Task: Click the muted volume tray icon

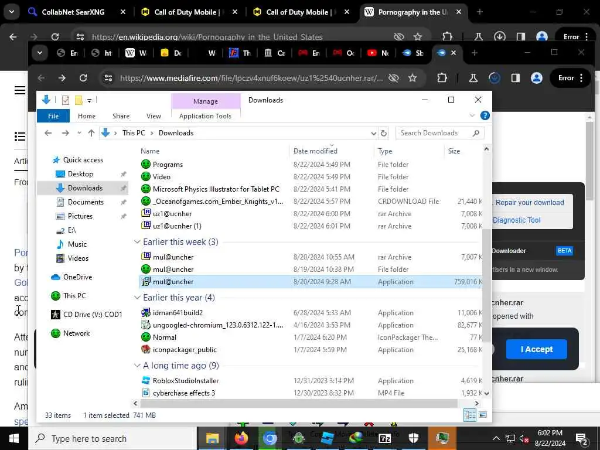Action: point(524,438)
